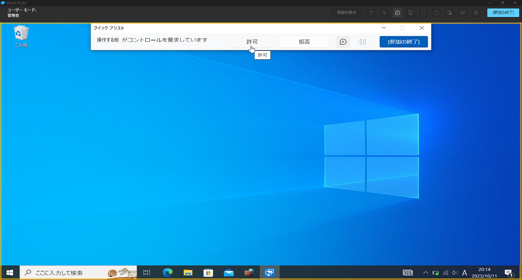The image size is (522, 280).
Task: Click the 操作する側 requester name text
Action: [x=108, y=40]
